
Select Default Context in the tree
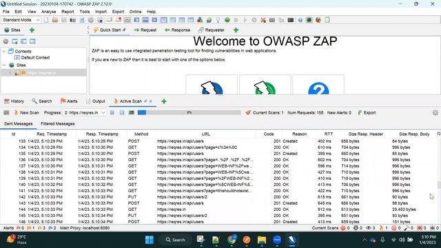coord(35,58)
